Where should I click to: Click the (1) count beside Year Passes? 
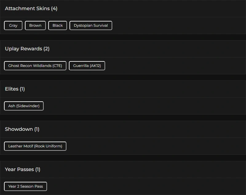(38, 170)
